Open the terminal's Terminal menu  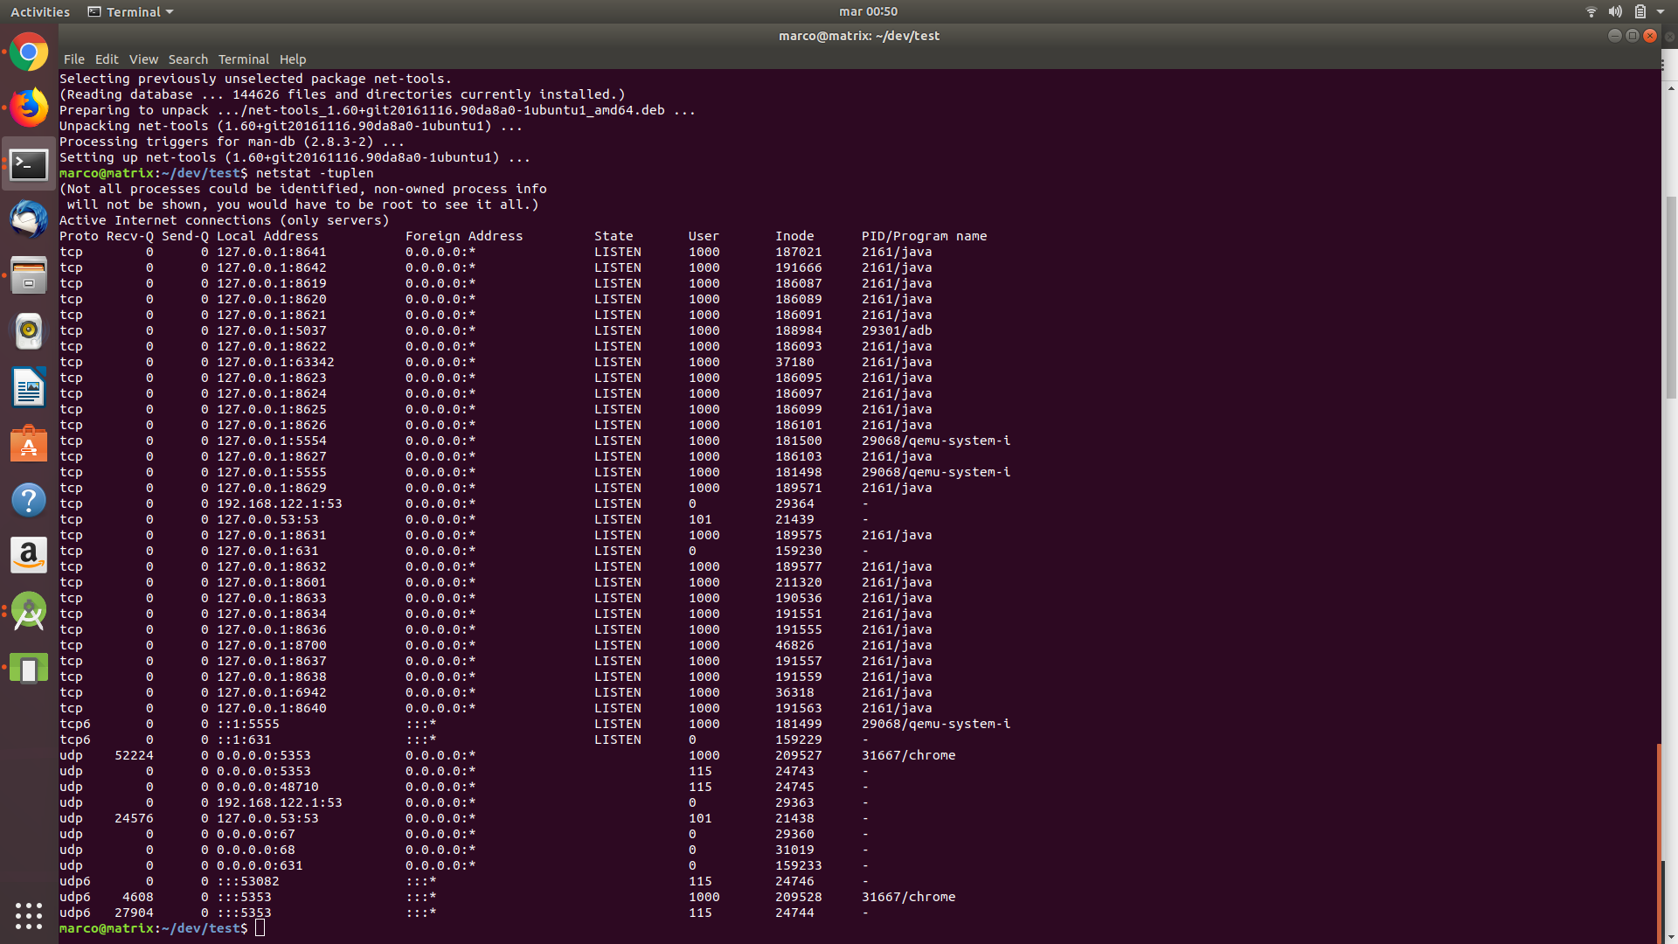tap(243, 59)
